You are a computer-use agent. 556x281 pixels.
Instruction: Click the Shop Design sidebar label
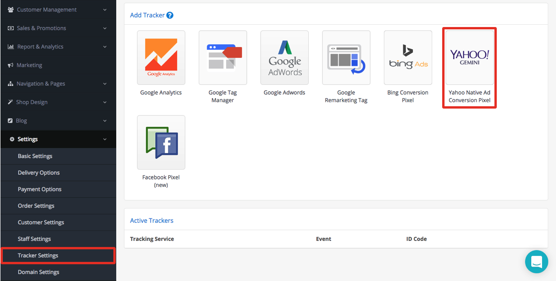[32, 102]
